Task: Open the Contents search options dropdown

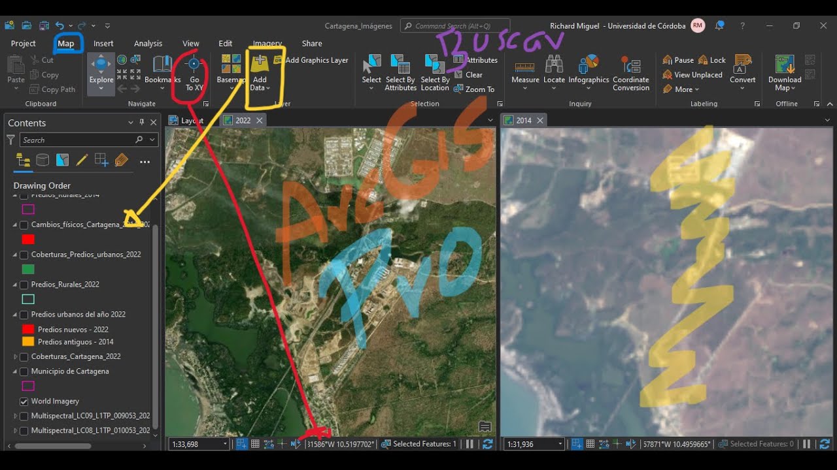Action: 152,140
